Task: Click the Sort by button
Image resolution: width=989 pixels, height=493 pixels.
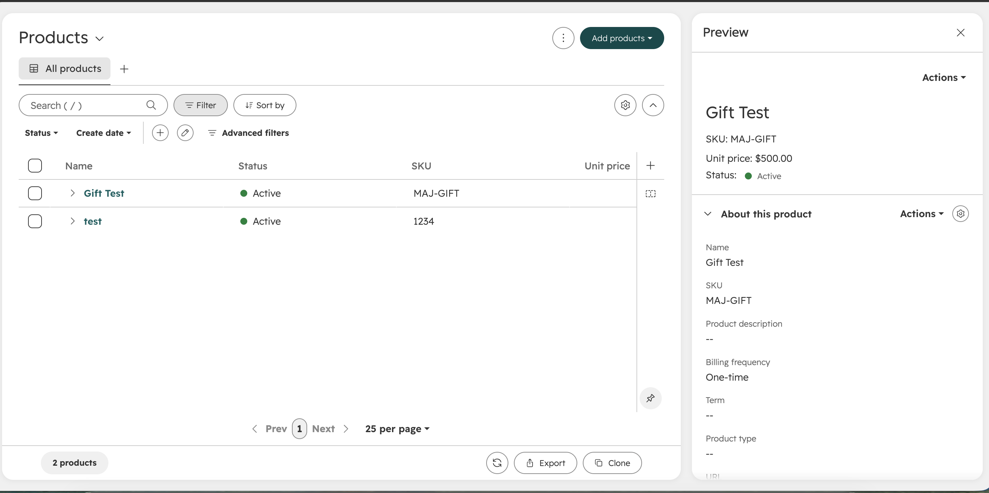Action: (x=265, y=105)
